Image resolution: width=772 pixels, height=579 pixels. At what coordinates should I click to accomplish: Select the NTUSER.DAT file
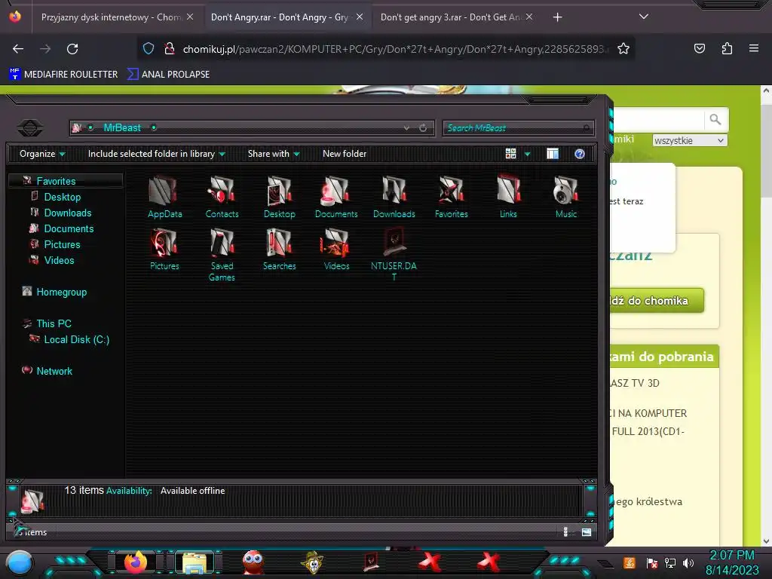[x=394, y=255]
